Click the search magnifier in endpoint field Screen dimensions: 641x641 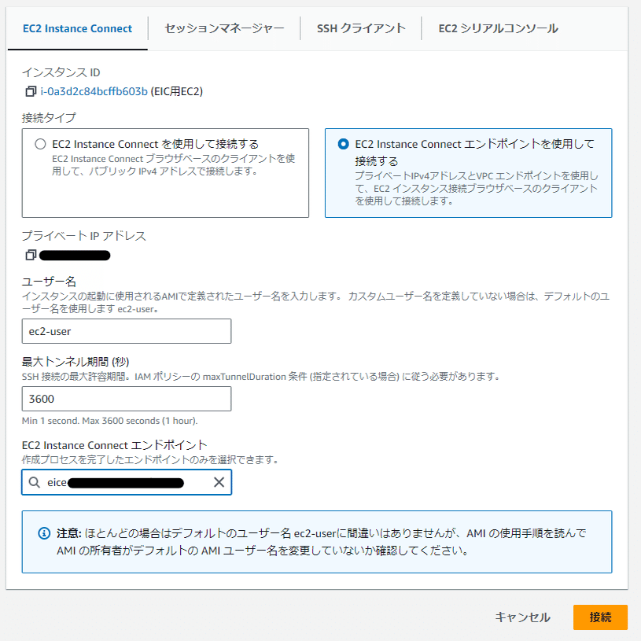35,482
